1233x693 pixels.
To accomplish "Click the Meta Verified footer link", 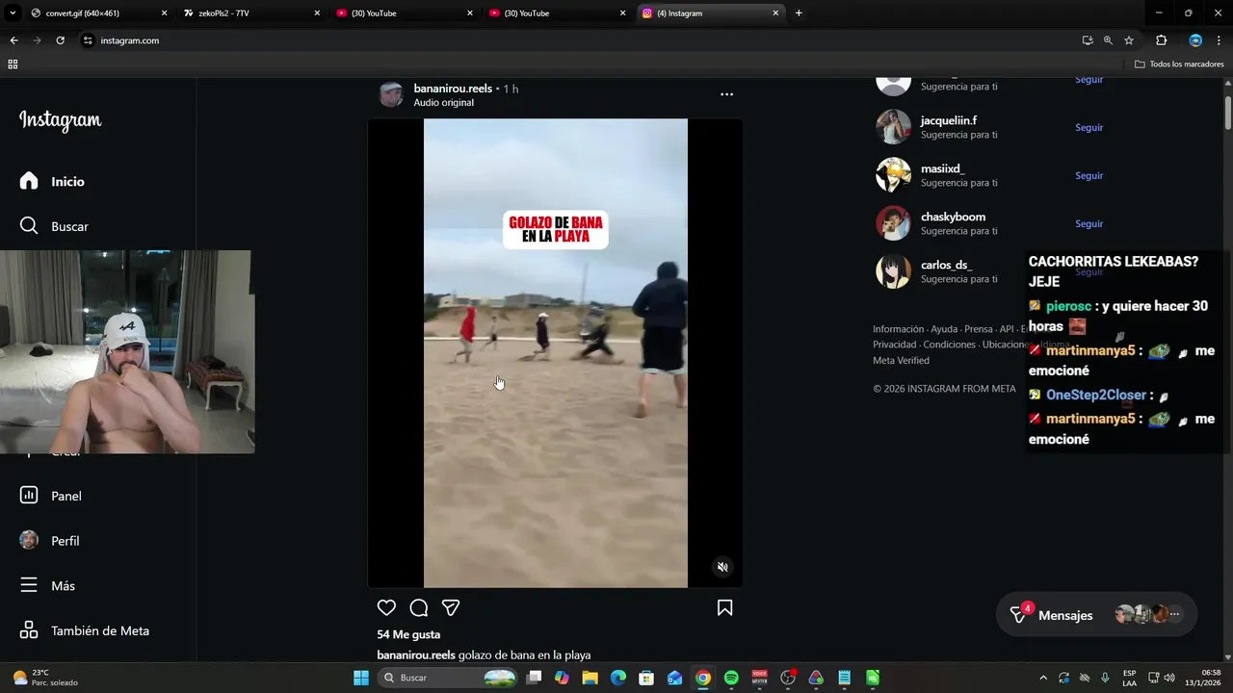I will coord(901,360).
